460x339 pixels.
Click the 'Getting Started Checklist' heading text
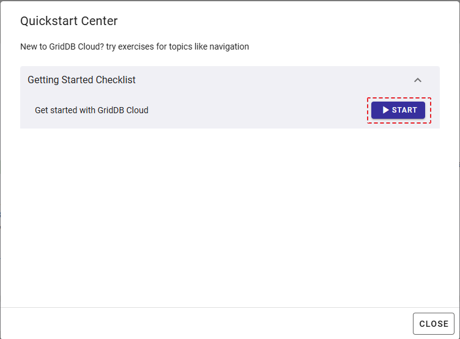(81, 80)
